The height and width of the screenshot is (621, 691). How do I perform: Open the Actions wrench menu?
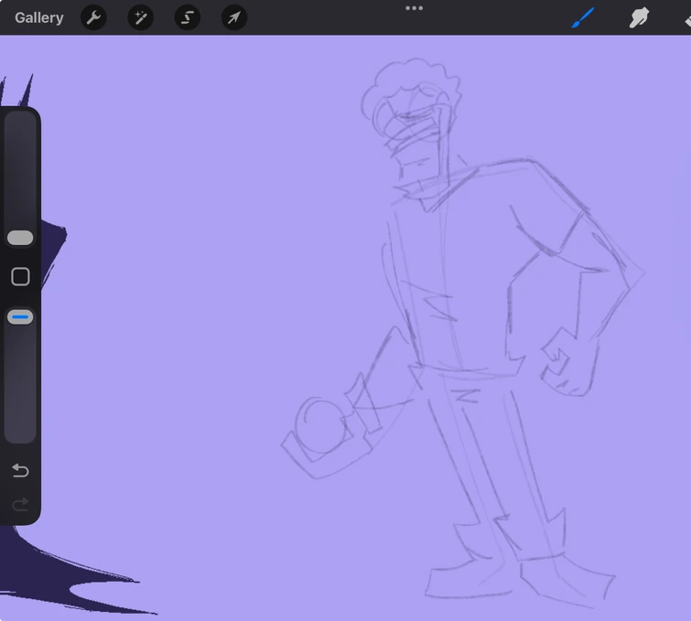pyautogui.click(x=93, y=17)
